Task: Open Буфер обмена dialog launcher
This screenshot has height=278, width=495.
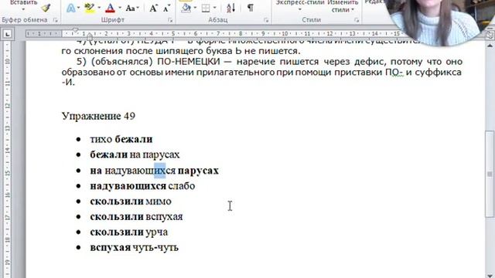Action: tap(56, 20)
